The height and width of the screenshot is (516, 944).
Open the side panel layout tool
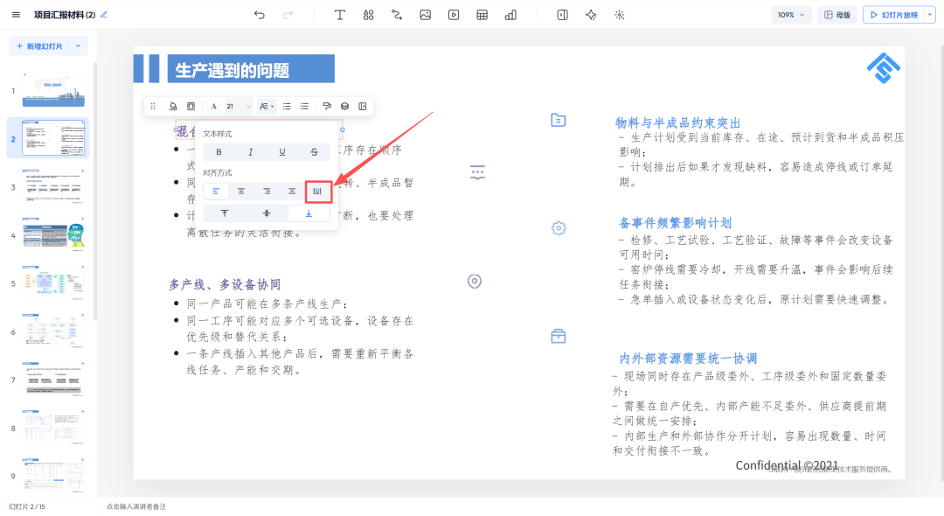562,15
